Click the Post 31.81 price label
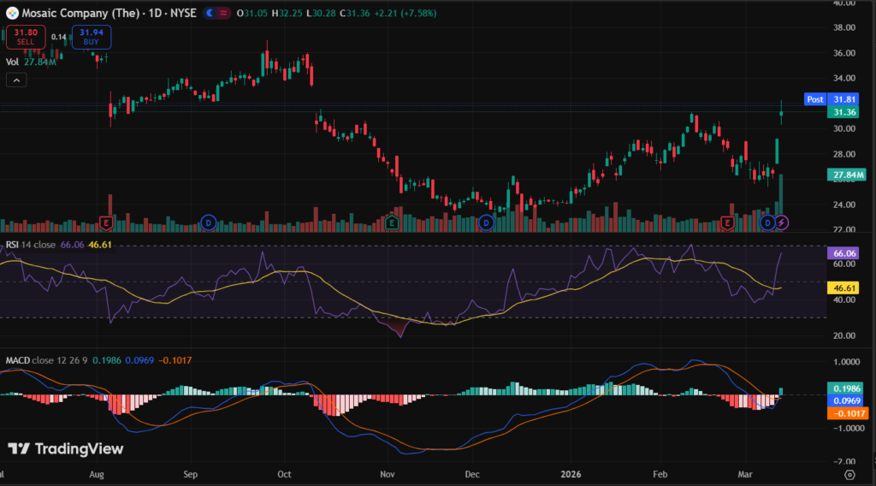This screenshot has height=486, width=876. pyautogui.click(x=832, y=99)
